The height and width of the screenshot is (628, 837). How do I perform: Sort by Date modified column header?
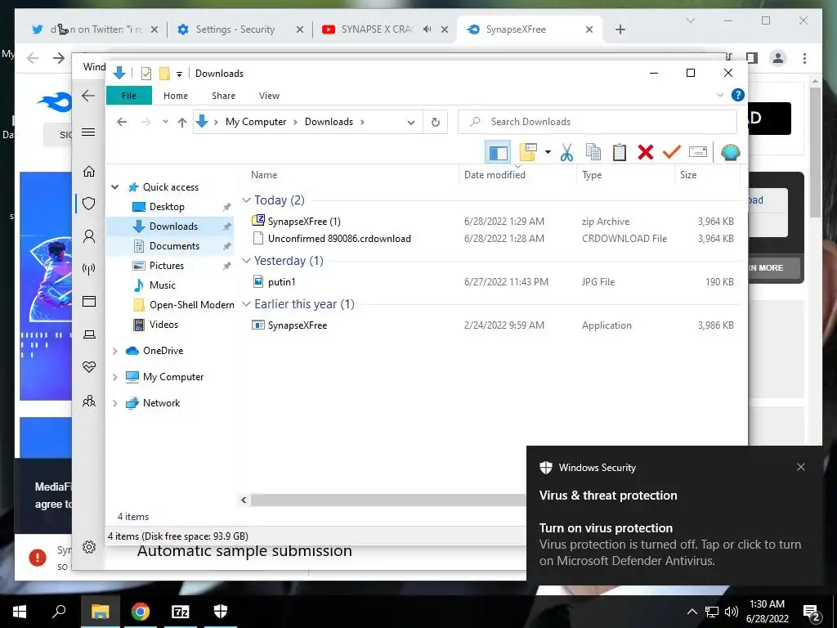tap(495, 175)
